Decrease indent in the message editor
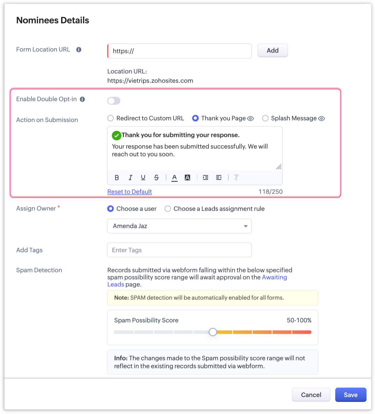 pos(218,178)
